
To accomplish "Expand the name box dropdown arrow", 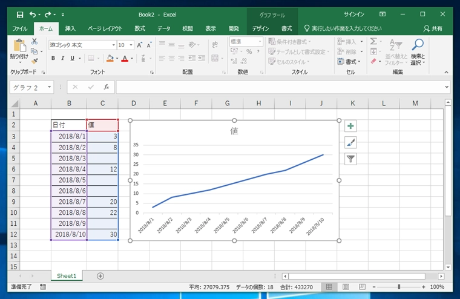I will point(49,87).
